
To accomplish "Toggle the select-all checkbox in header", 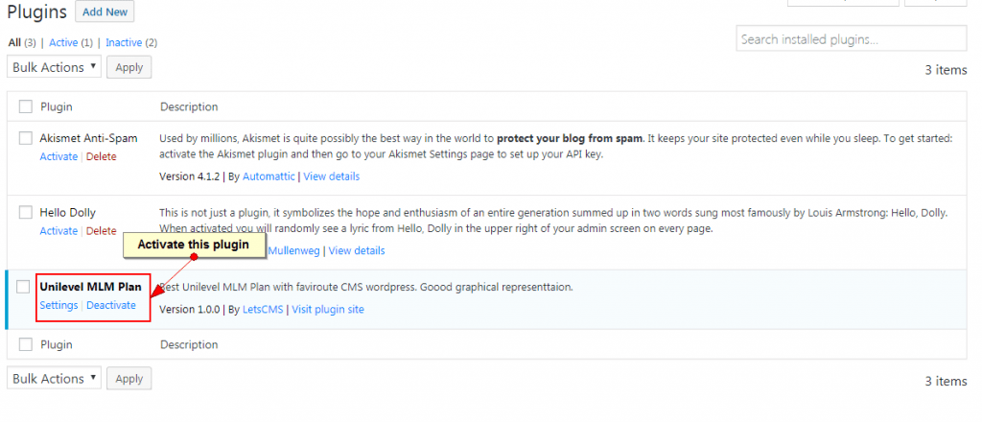I will [26, 106].
